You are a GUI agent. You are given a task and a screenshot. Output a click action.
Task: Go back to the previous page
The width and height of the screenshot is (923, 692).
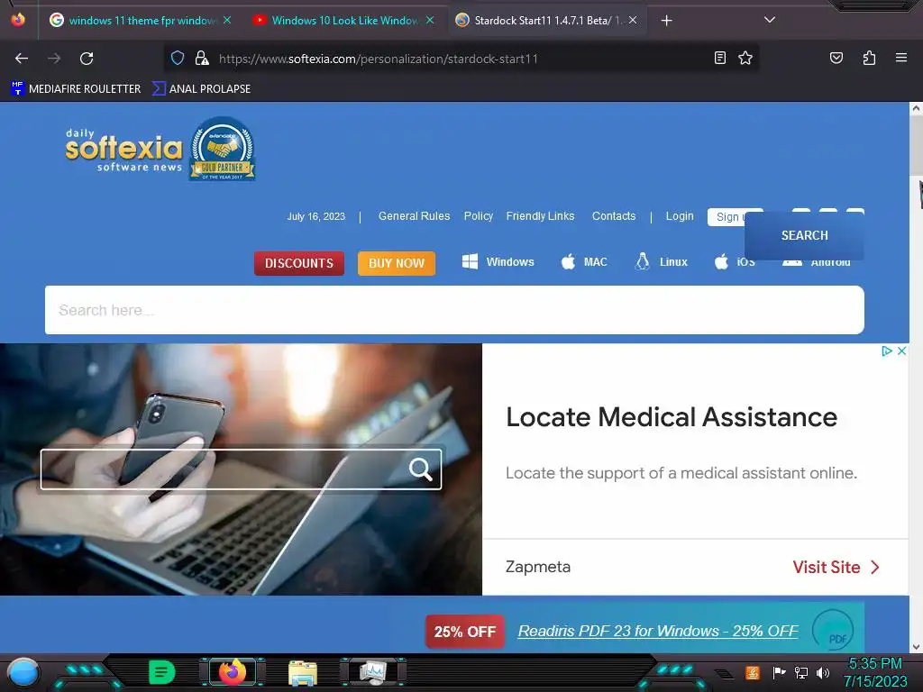click(x=22, y=59)
